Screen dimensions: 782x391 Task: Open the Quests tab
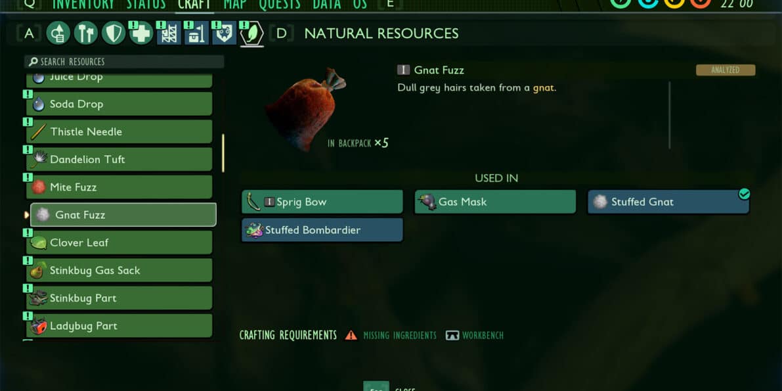pyautogui.click(x=280, y=5)
